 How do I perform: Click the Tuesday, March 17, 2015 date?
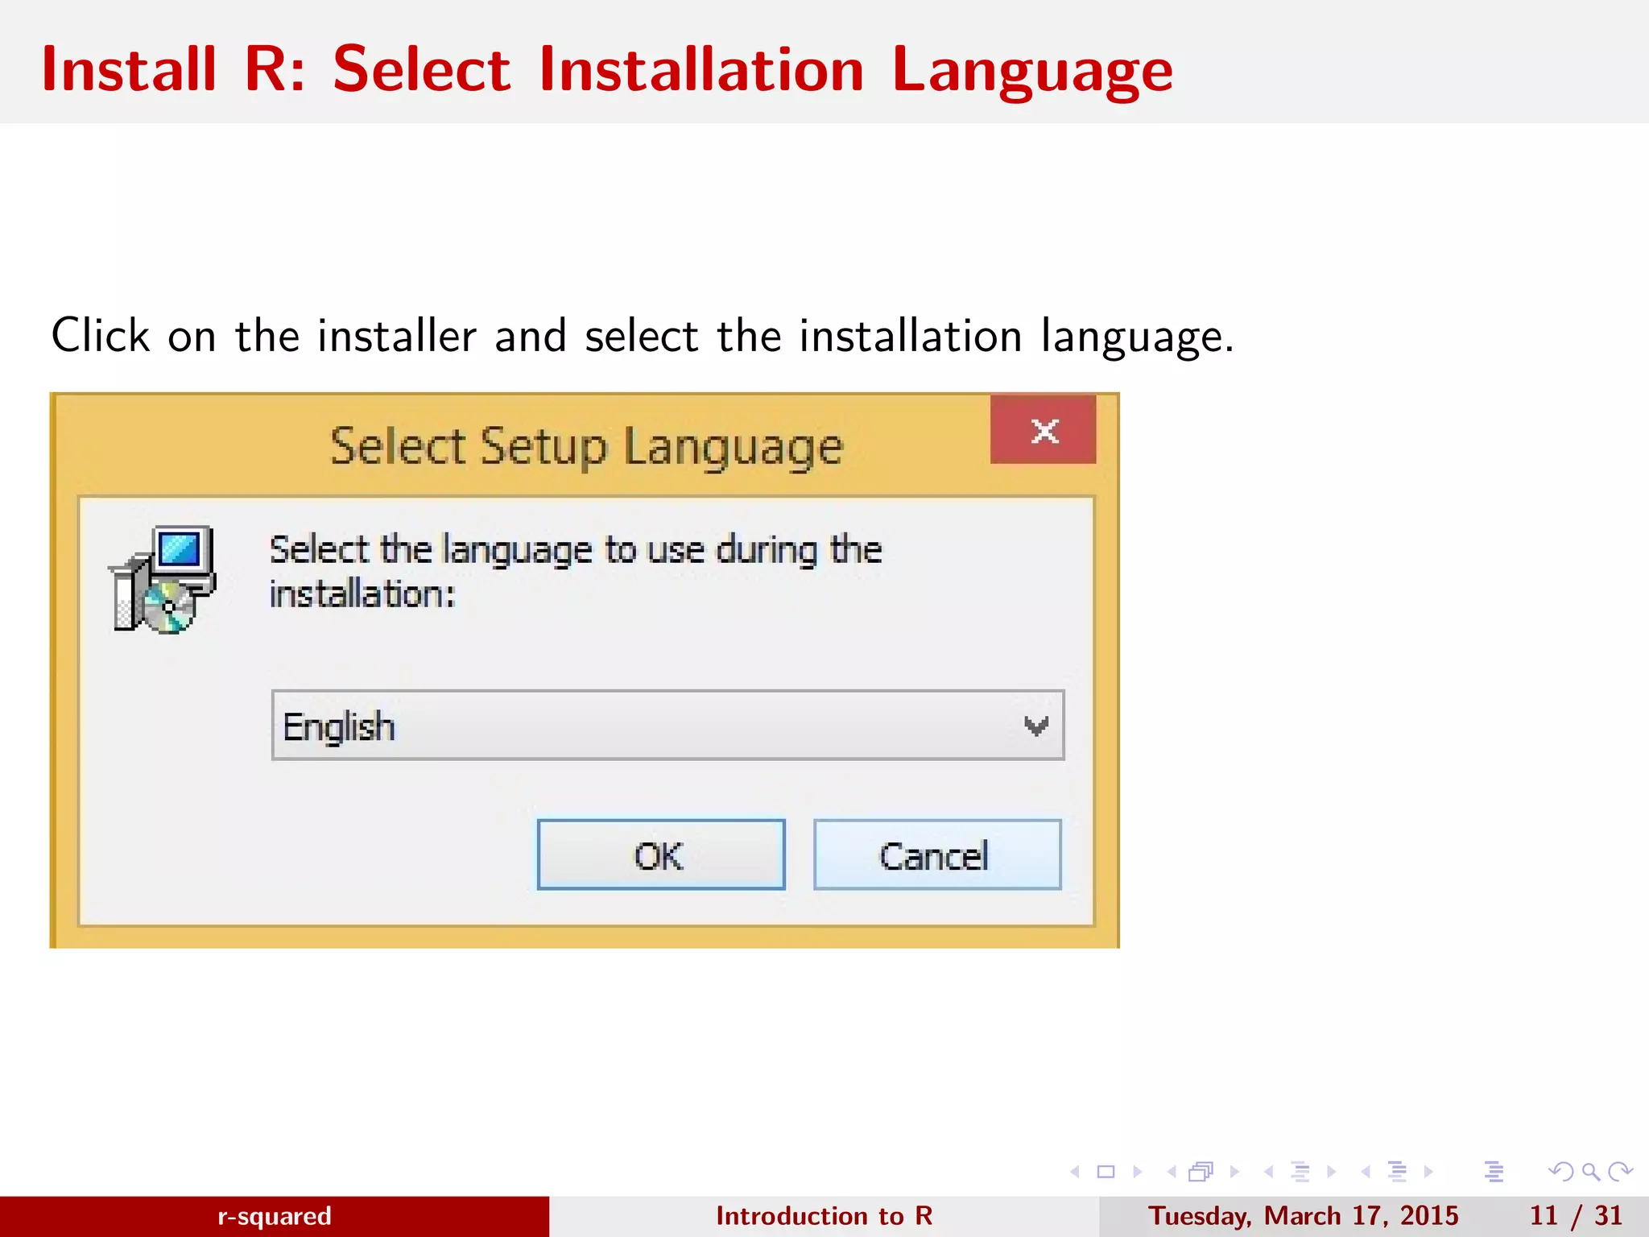pyautogui.click(x=1303, y=1216)
